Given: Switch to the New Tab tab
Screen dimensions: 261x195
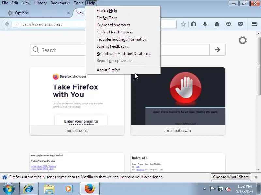Looking at the screenshot, I should [x=80, y=13].
